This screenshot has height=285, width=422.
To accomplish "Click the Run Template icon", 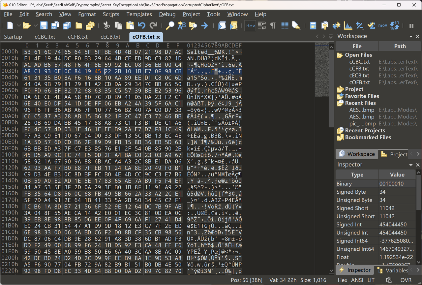I will 233,25.
